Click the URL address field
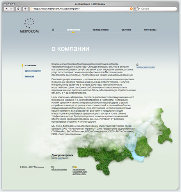This screenshot has width=181, height=192. point(81,9)
